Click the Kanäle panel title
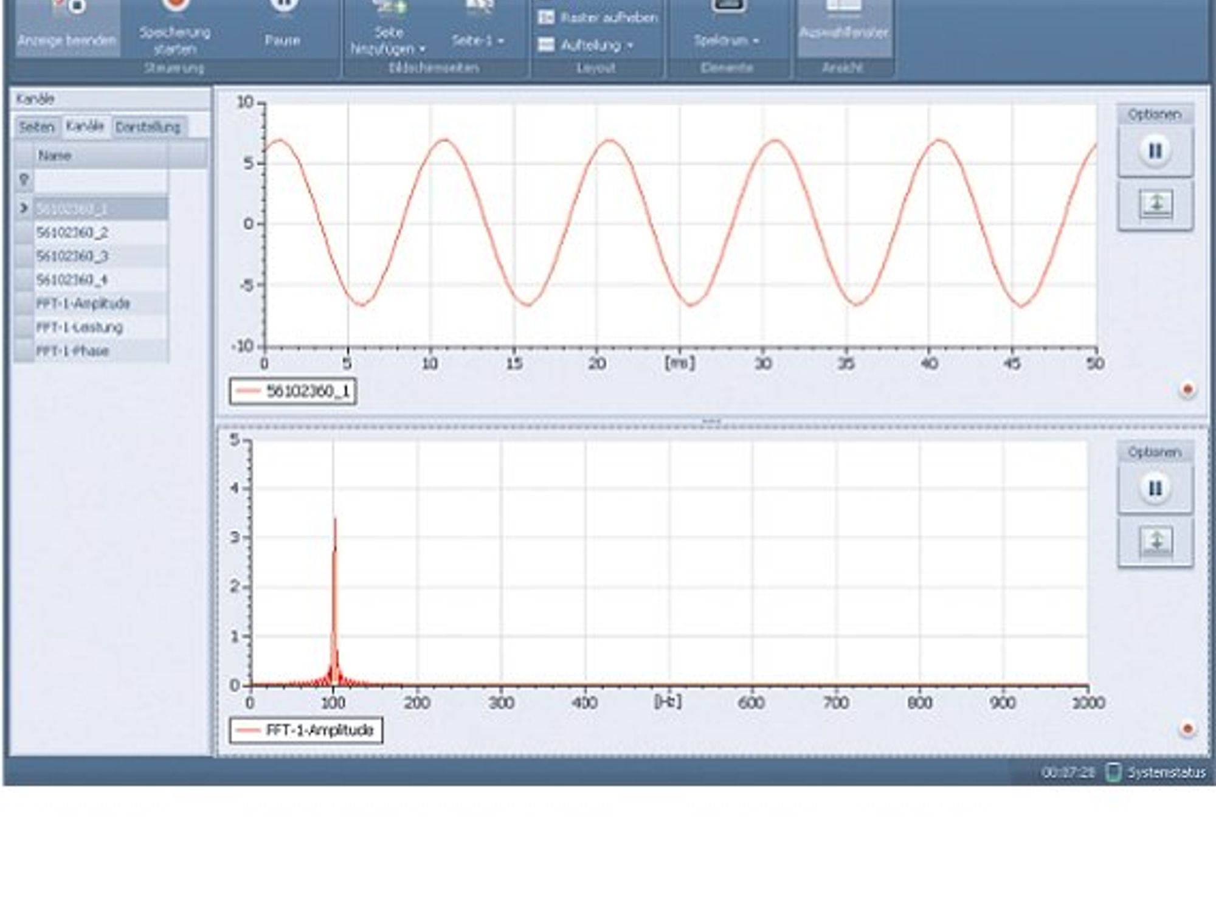 coord(35,98)
